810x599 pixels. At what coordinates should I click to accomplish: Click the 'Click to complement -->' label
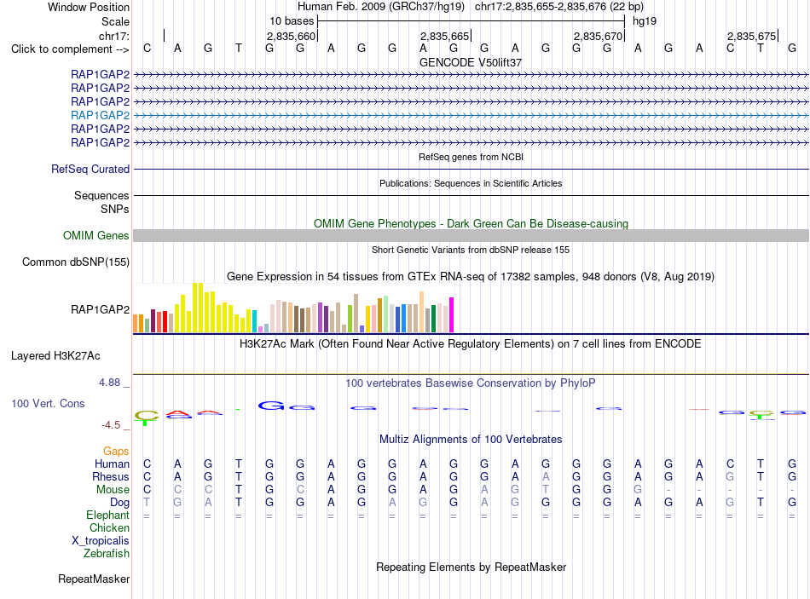pos(70,49)
